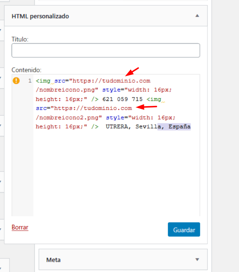239x272 pixels.
Task: Click the Guardar button
Action: point(184,230)
